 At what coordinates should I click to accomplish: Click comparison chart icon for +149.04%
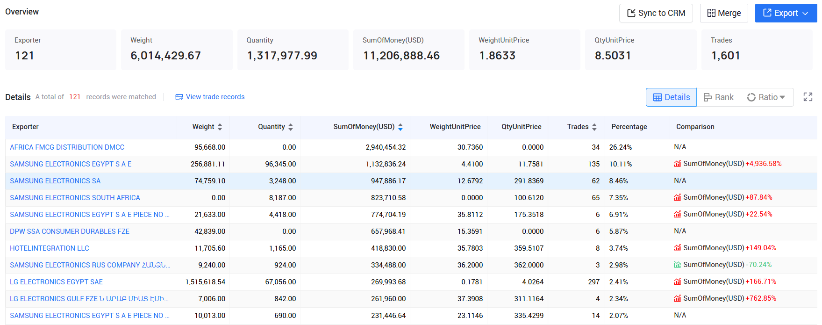point(677,248)
